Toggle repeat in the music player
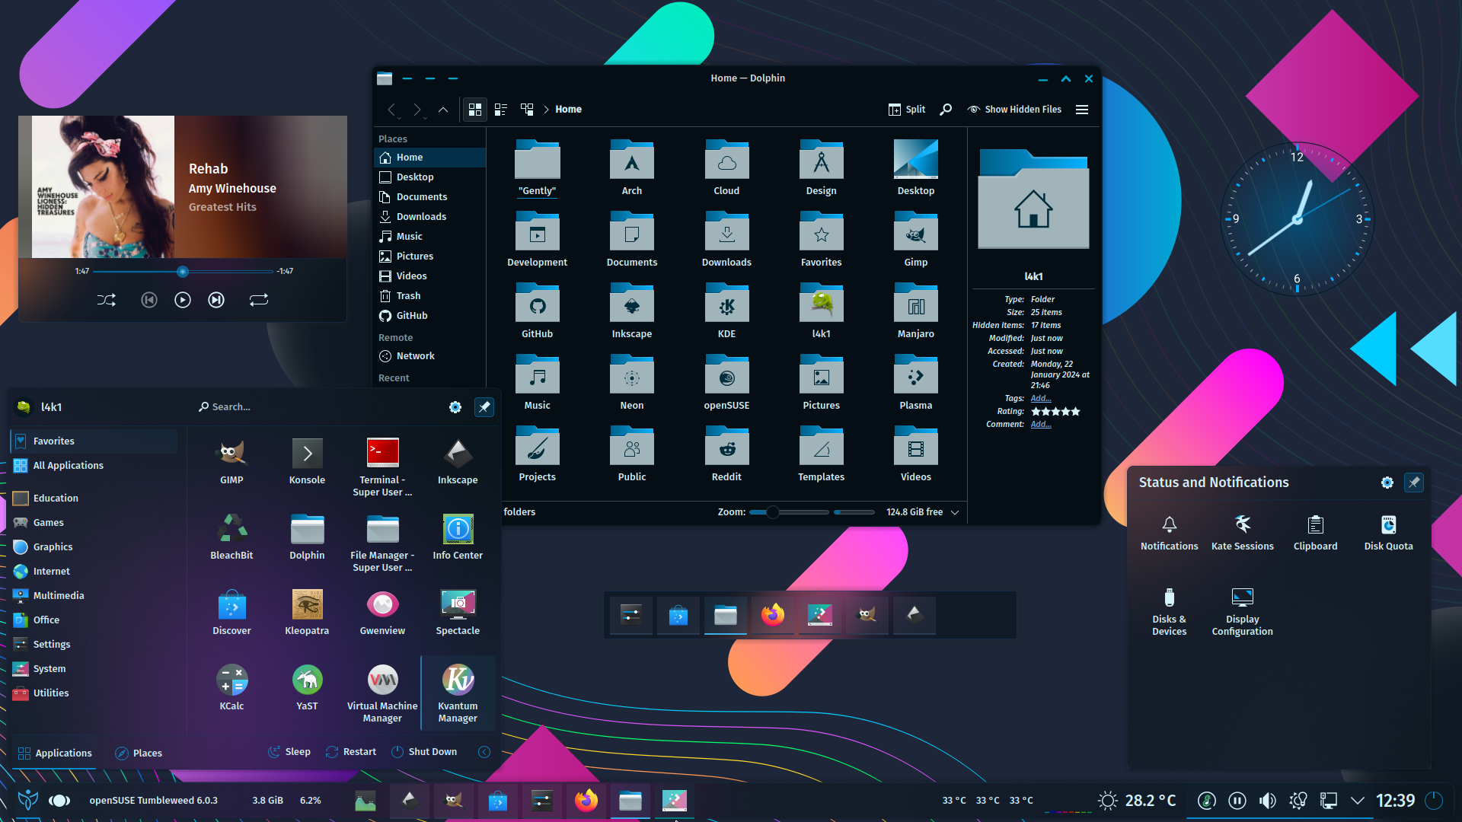 pos(259,300)
